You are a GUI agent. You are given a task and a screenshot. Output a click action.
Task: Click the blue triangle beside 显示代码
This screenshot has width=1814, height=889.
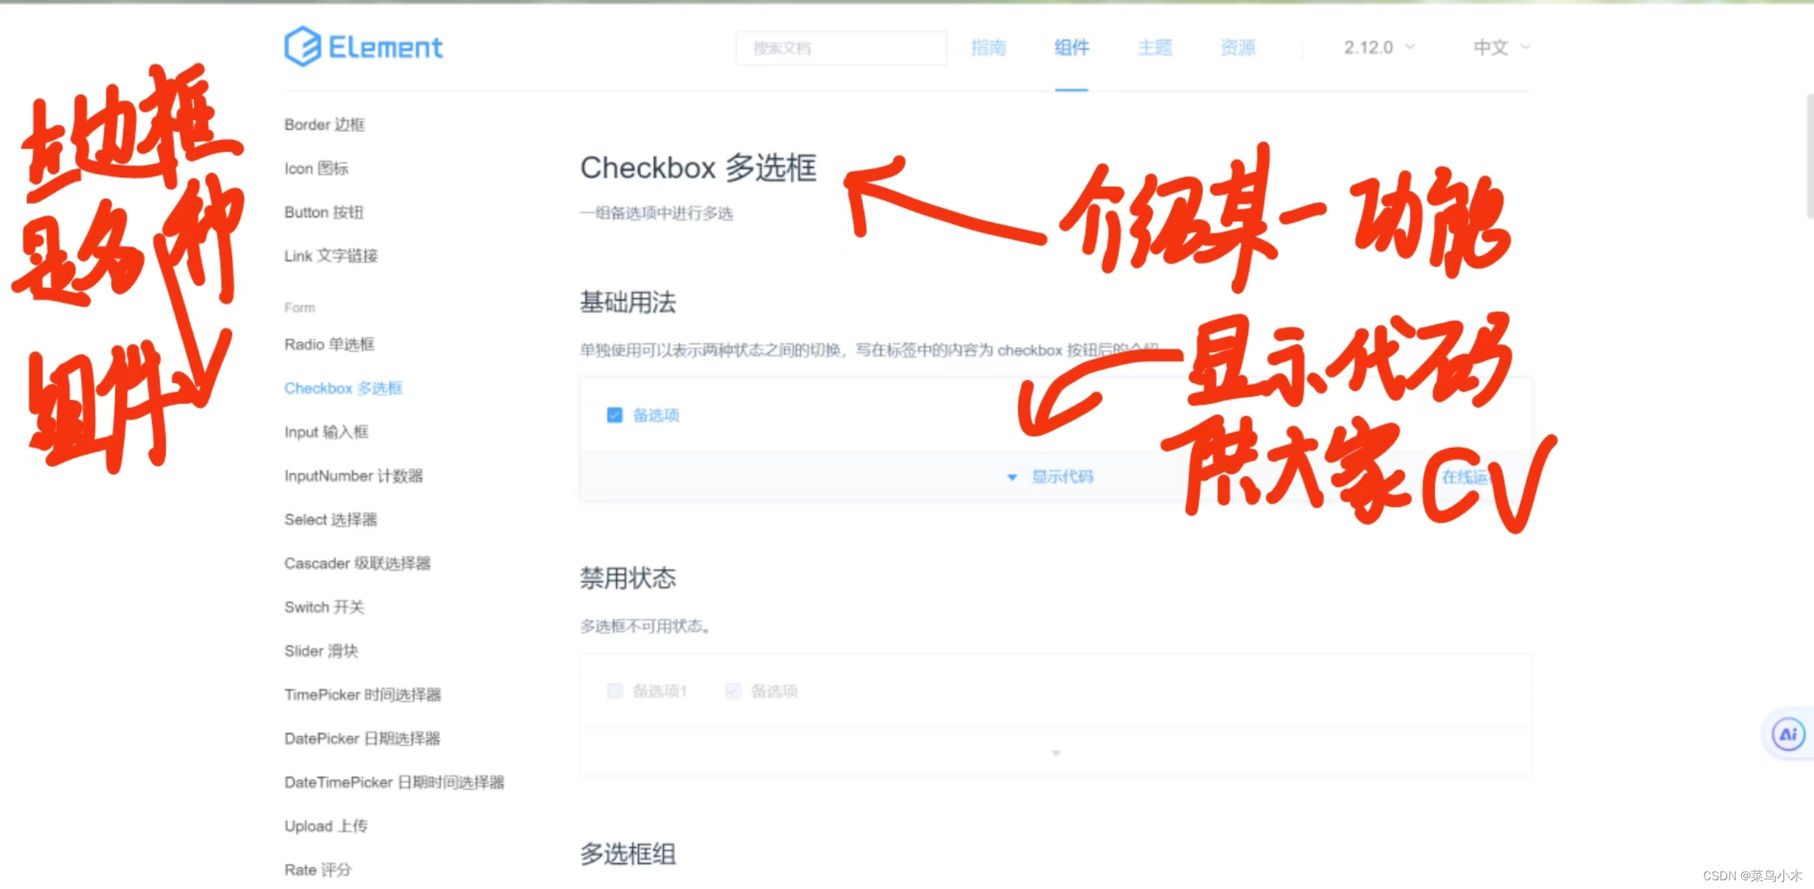(1012, 478)
